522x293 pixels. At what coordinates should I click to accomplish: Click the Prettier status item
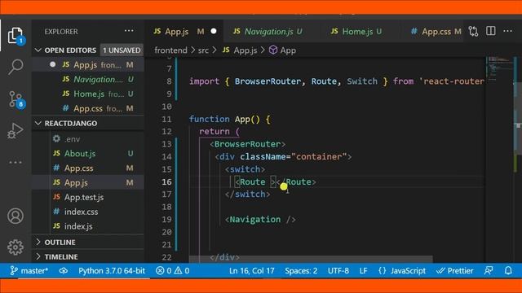click(x=455, y=271)
